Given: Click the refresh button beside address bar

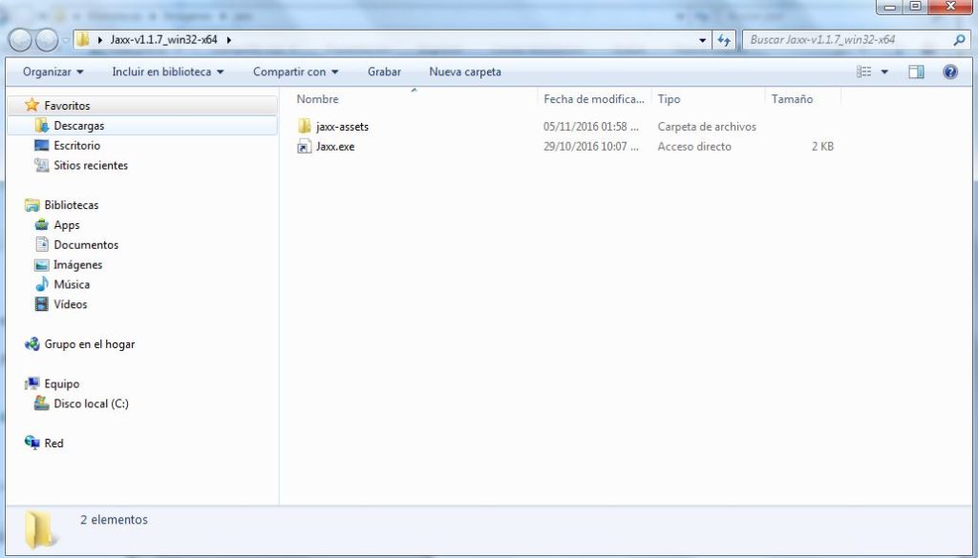Looking at the screenshot, I should click(x=724, y=40).
